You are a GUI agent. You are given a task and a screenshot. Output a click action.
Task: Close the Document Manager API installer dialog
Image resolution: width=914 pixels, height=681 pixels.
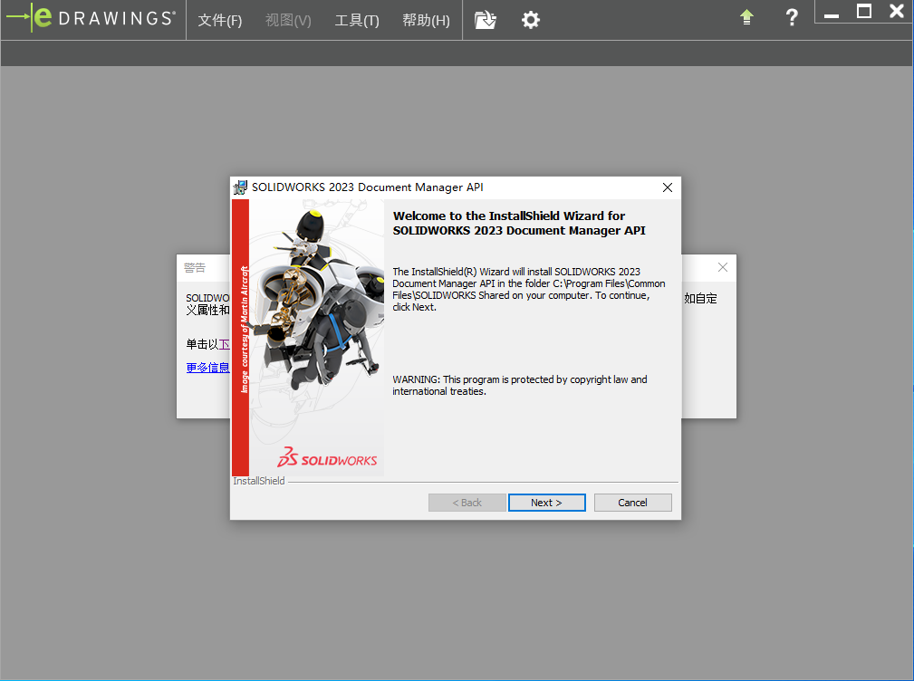point(668,187)
